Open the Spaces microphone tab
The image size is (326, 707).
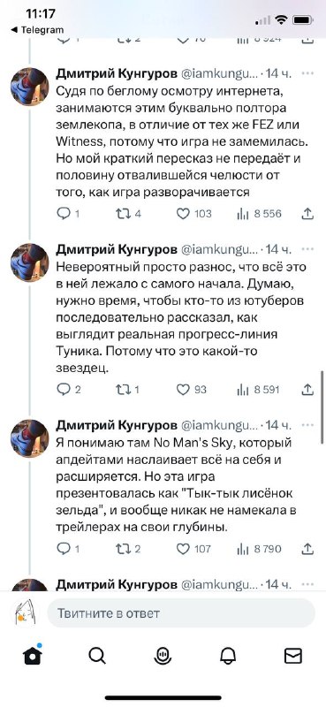pyautogui.click(x=163, y=656)
